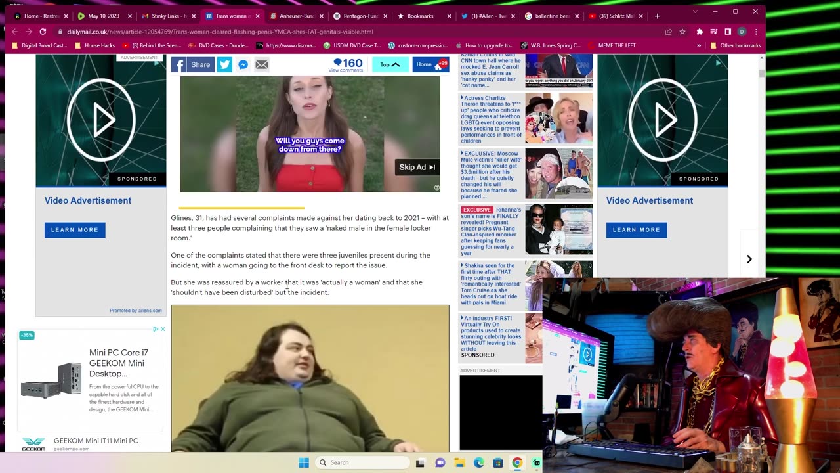
Task: Open the Charlize Theron story thumbnail
Action: tap(558, 118)
